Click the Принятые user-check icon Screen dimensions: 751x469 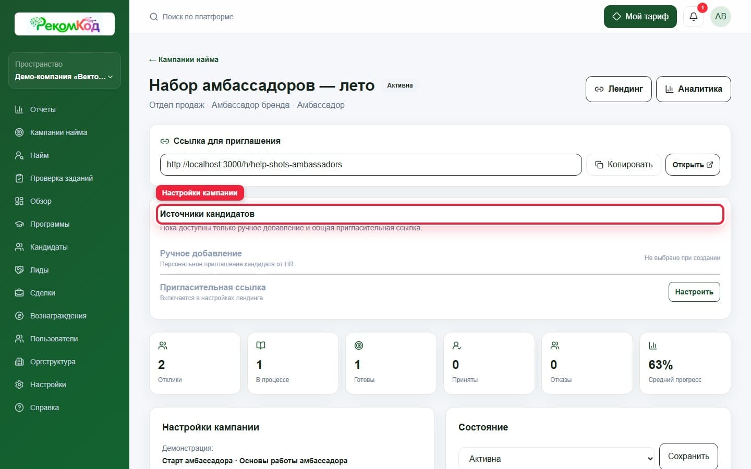point(457,345)
